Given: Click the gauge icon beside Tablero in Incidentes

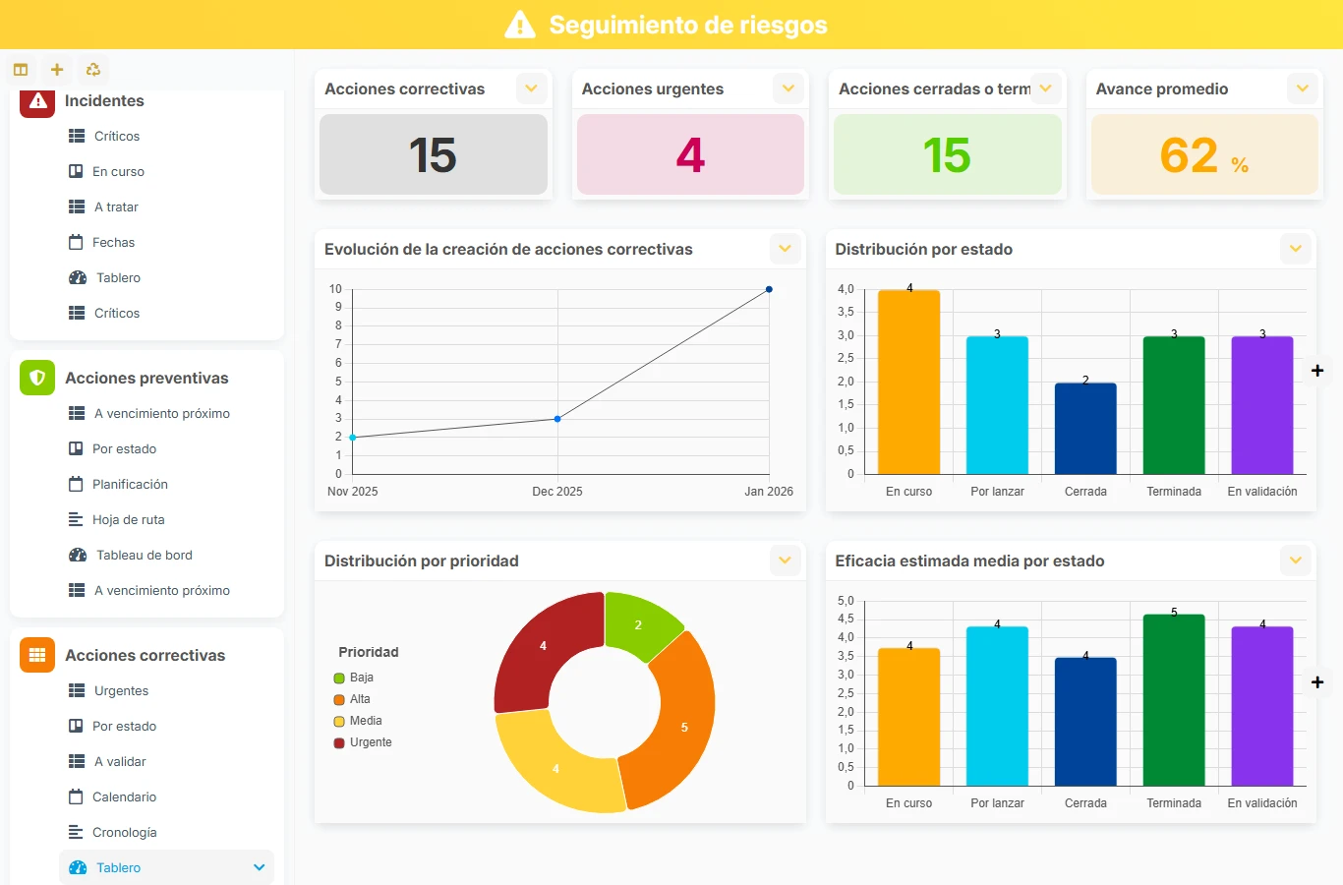Looking at the screenshot, I should [78, 278].
